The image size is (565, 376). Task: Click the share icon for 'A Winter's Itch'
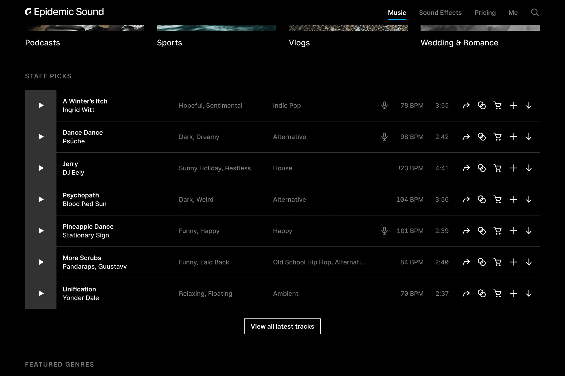[x=466, y=105]
